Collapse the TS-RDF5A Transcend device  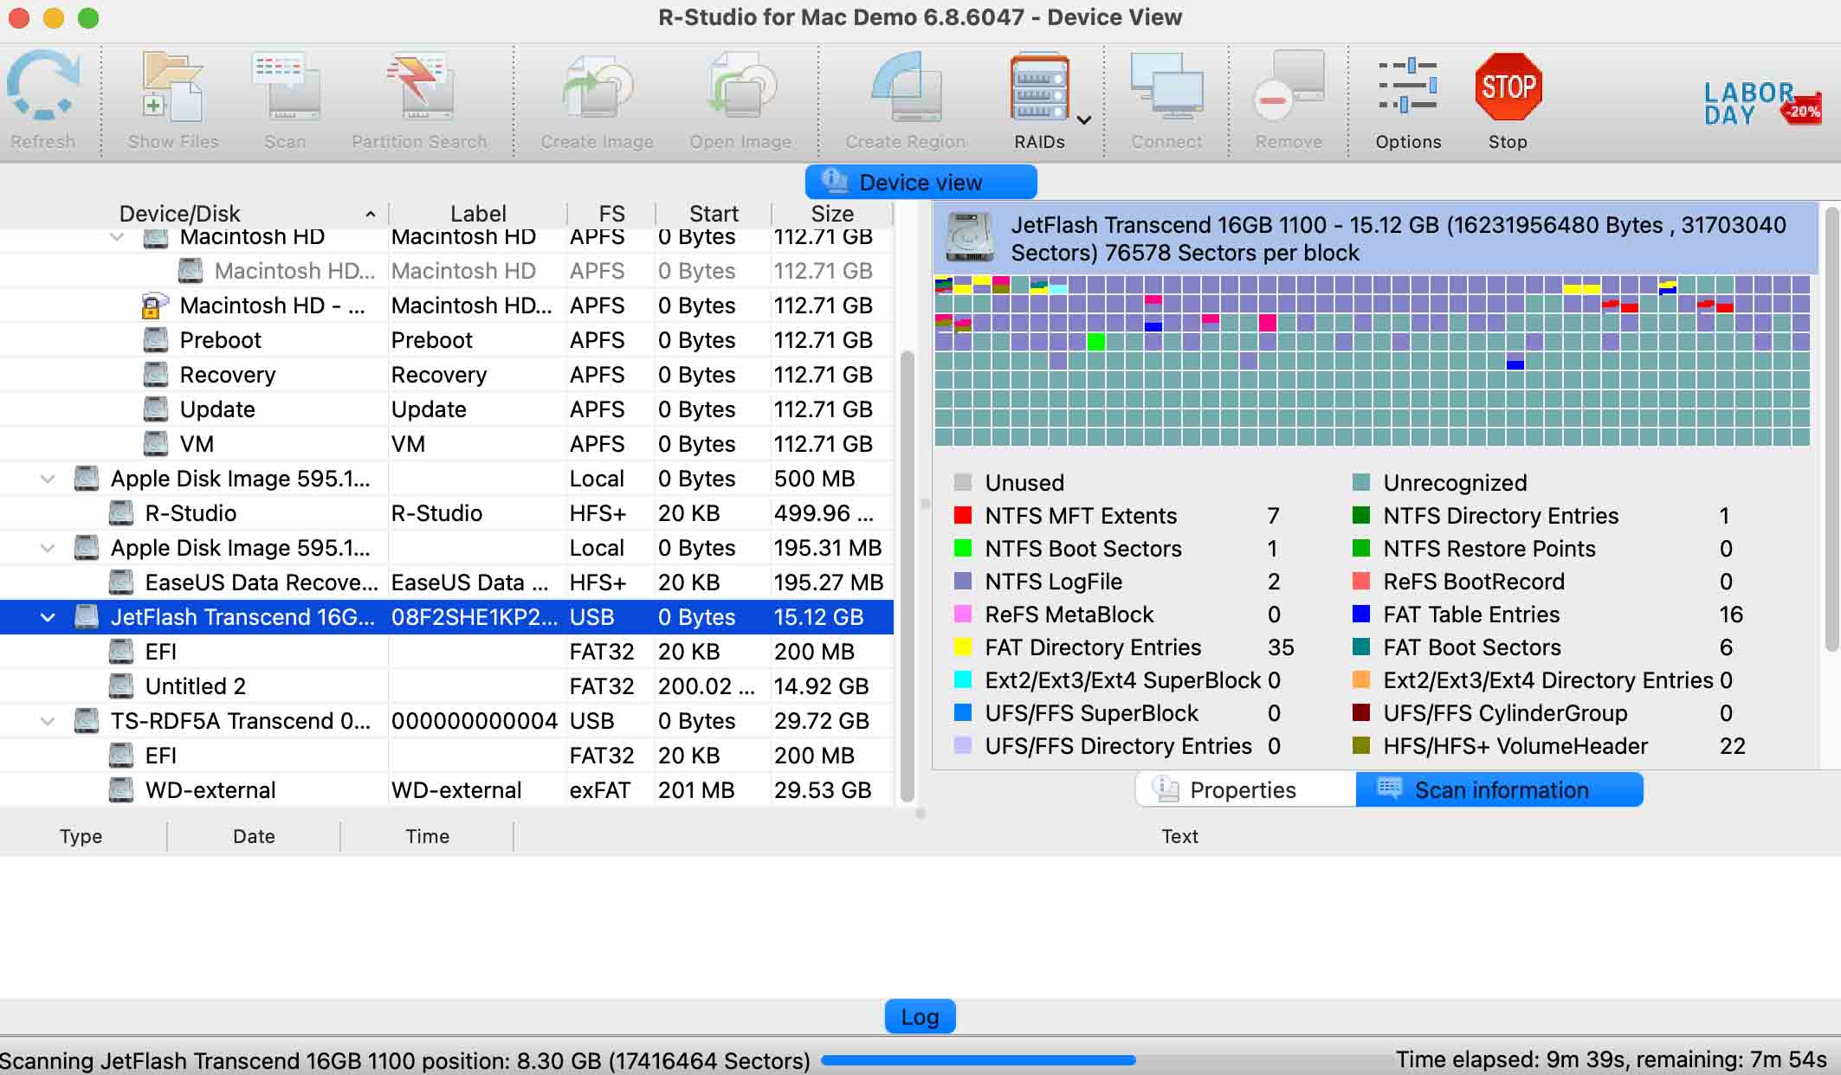point(48,721)
